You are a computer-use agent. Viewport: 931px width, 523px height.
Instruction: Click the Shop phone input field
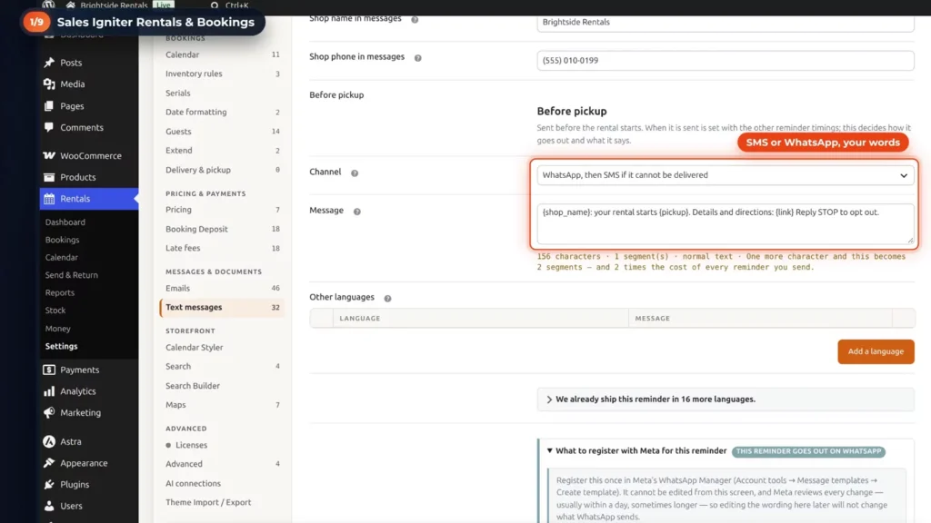tap(725, 61)
